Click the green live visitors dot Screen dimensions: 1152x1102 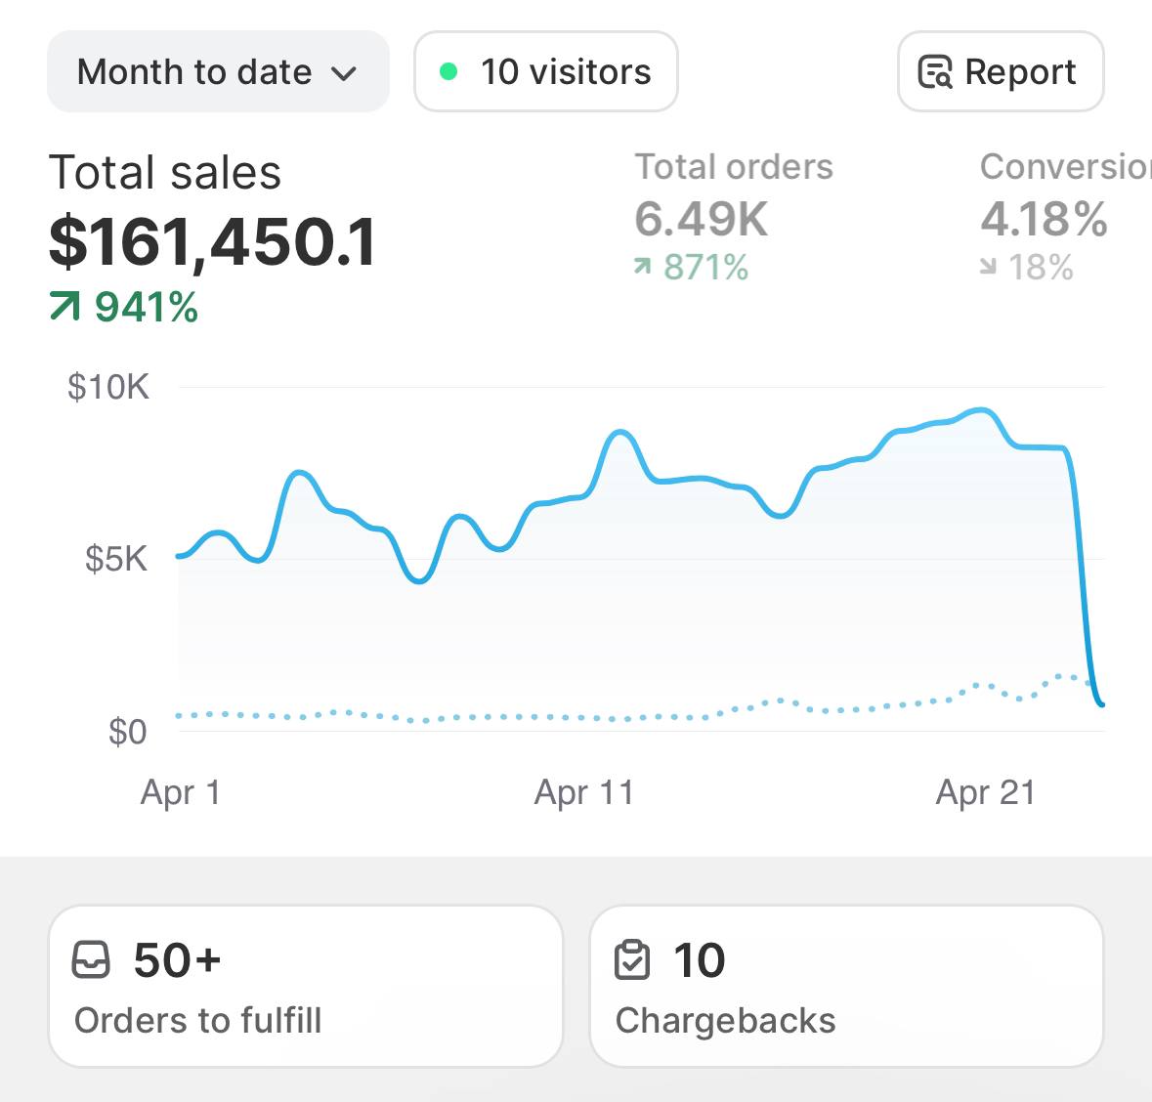click(448, 71)
